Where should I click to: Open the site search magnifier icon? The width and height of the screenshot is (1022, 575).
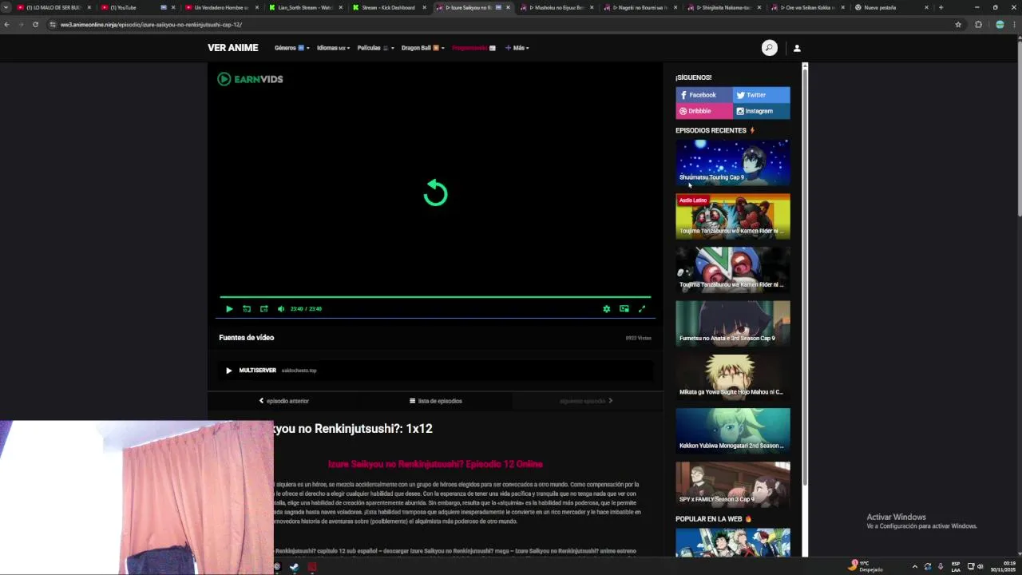click(x=769, y=48)
